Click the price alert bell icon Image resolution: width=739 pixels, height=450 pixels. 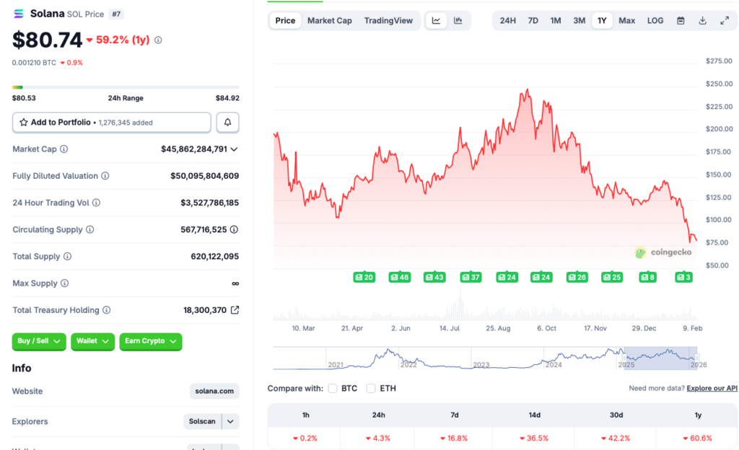click(227, 122)
